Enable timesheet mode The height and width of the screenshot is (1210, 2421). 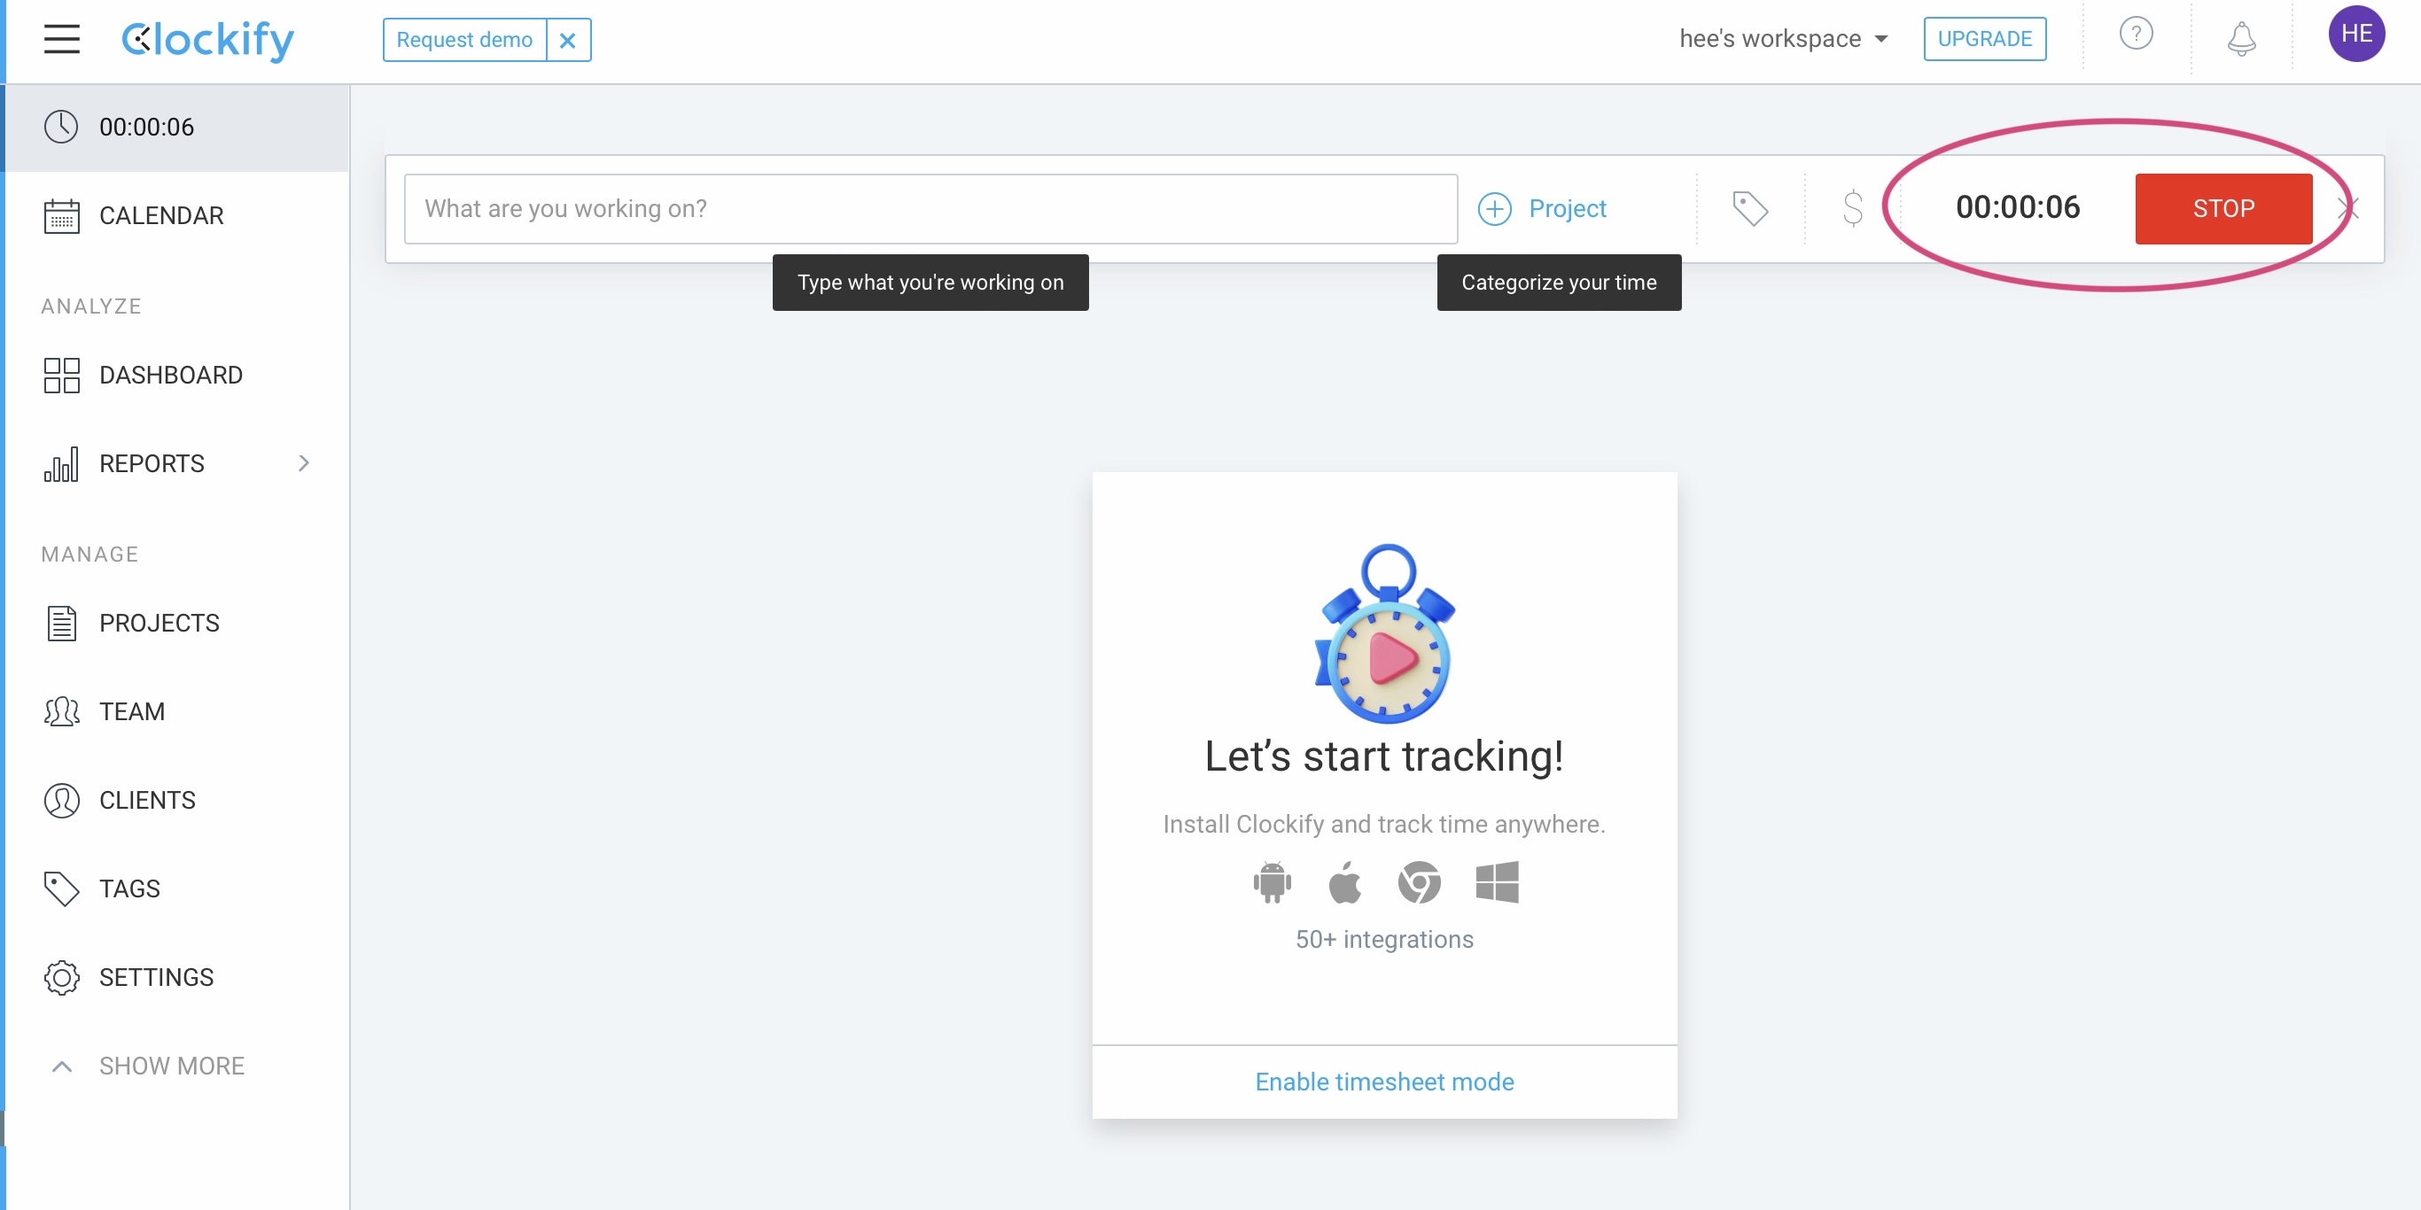[1383, 1082]
